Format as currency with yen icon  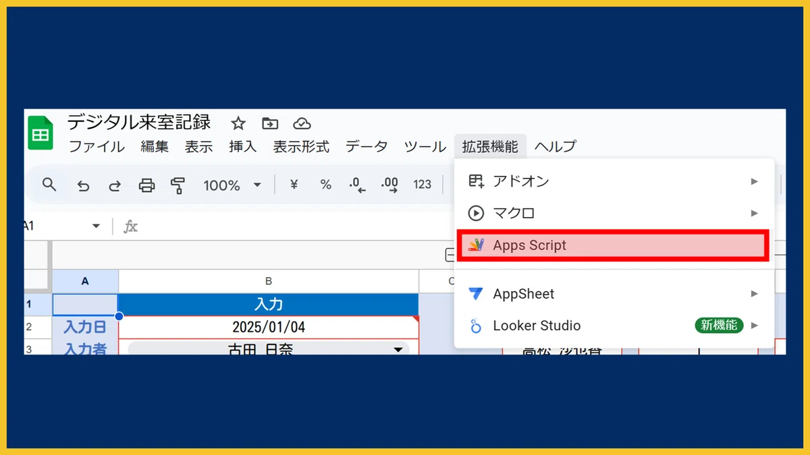click(x=294, y=184)
